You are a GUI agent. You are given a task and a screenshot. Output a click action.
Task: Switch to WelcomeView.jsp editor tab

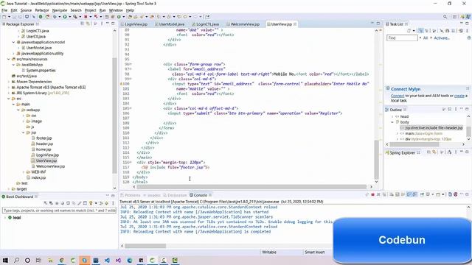pos(245,24)
